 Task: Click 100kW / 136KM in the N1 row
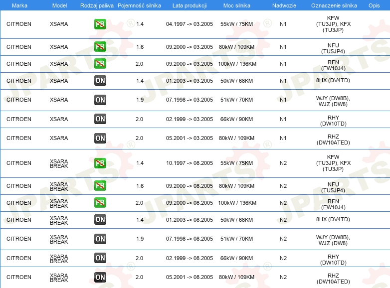[x=237, y=64]
